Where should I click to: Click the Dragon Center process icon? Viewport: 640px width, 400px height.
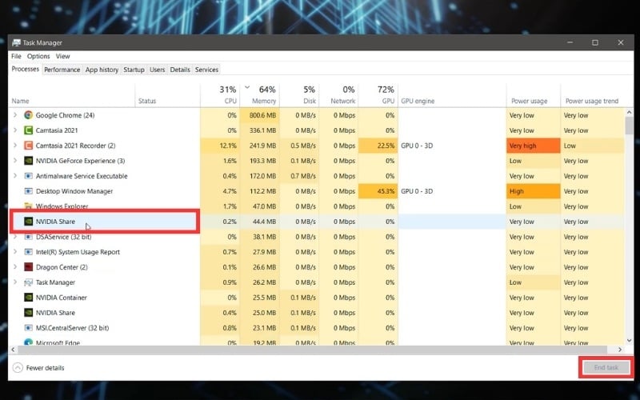click(28, 267)
